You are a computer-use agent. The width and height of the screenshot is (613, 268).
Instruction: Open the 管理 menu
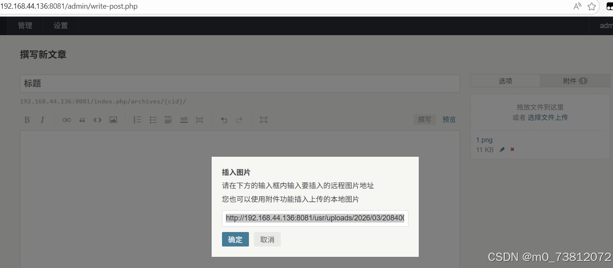25,26
